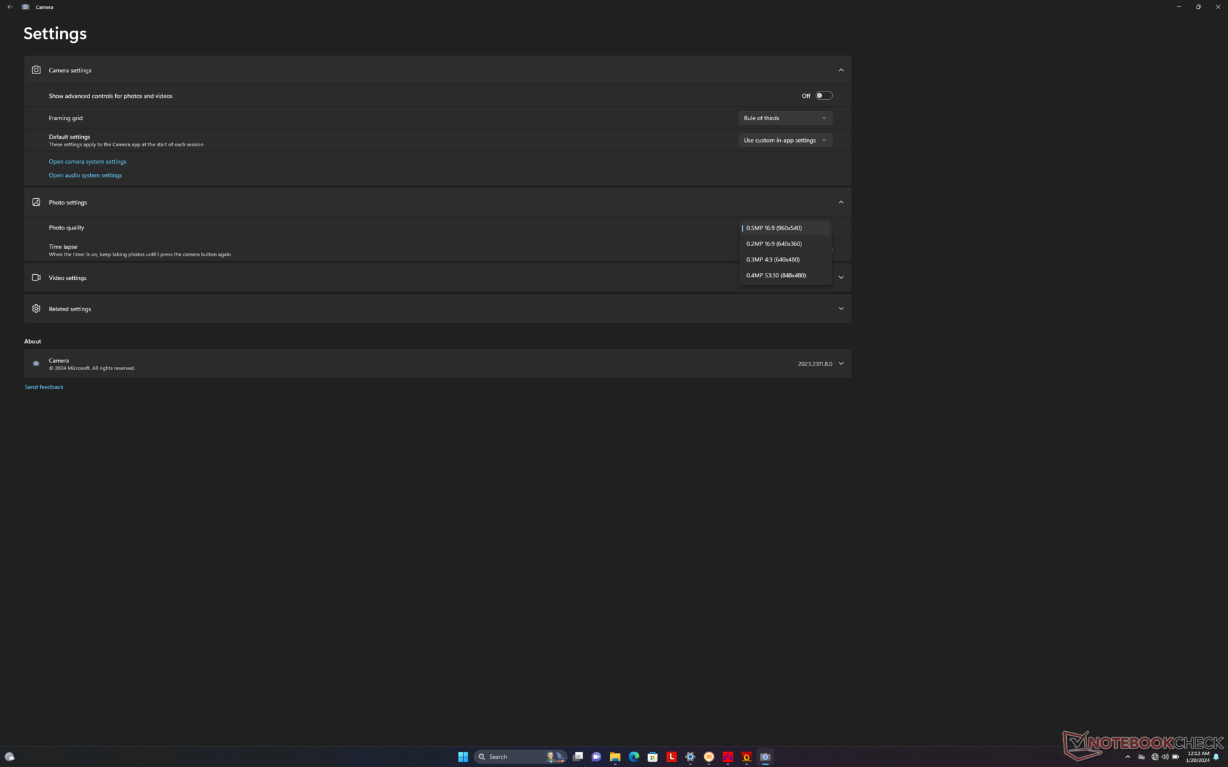Select 0.2MP 16:9 (640x360) photo quality
This screenshot has height=767, width=1228.
(774, 244)
